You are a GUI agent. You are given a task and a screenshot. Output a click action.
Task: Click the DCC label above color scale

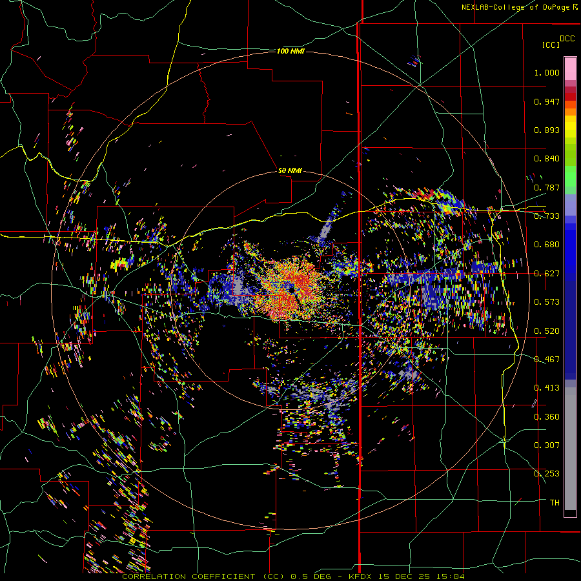point(567,39)
